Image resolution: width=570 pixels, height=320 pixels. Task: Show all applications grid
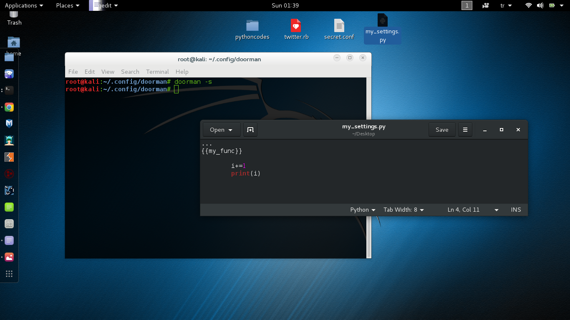tap(9, 274)
